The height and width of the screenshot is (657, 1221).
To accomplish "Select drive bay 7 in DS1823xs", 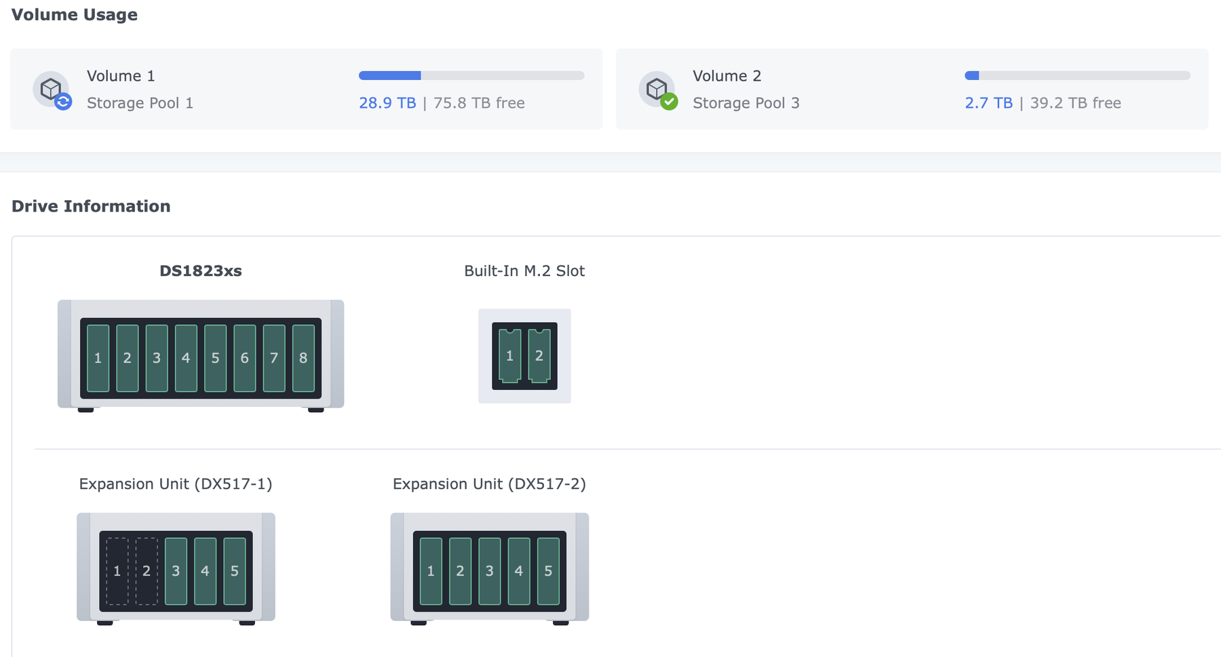I will [x=274, y=358].
